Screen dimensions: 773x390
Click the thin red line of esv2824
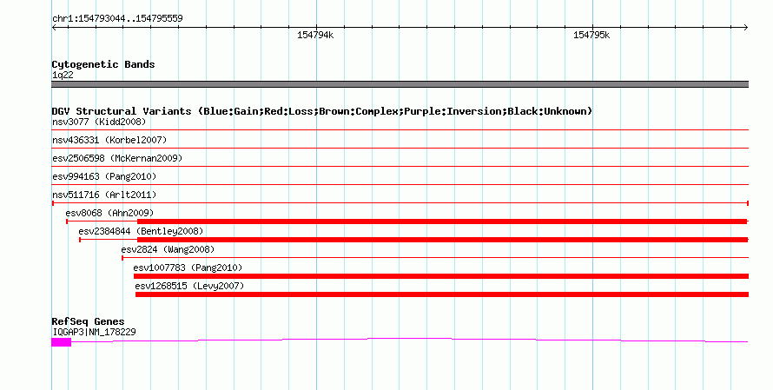pos(435,257)
